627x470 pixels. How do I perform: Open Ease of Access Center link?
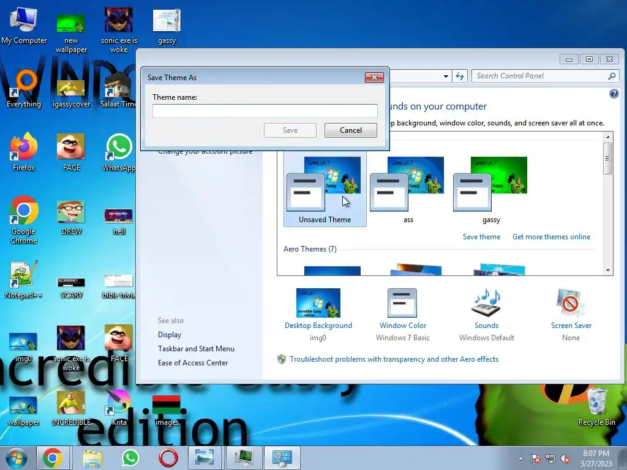(x=193, y=362)
